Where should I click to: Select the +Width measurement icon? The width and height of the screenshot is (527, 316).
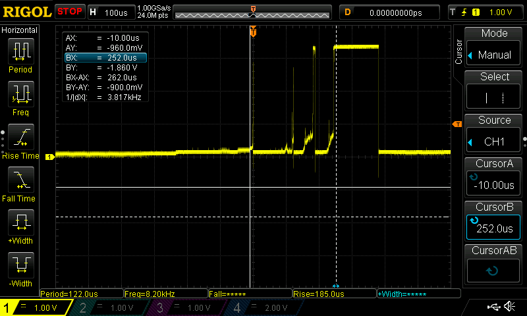coord(20,223)
